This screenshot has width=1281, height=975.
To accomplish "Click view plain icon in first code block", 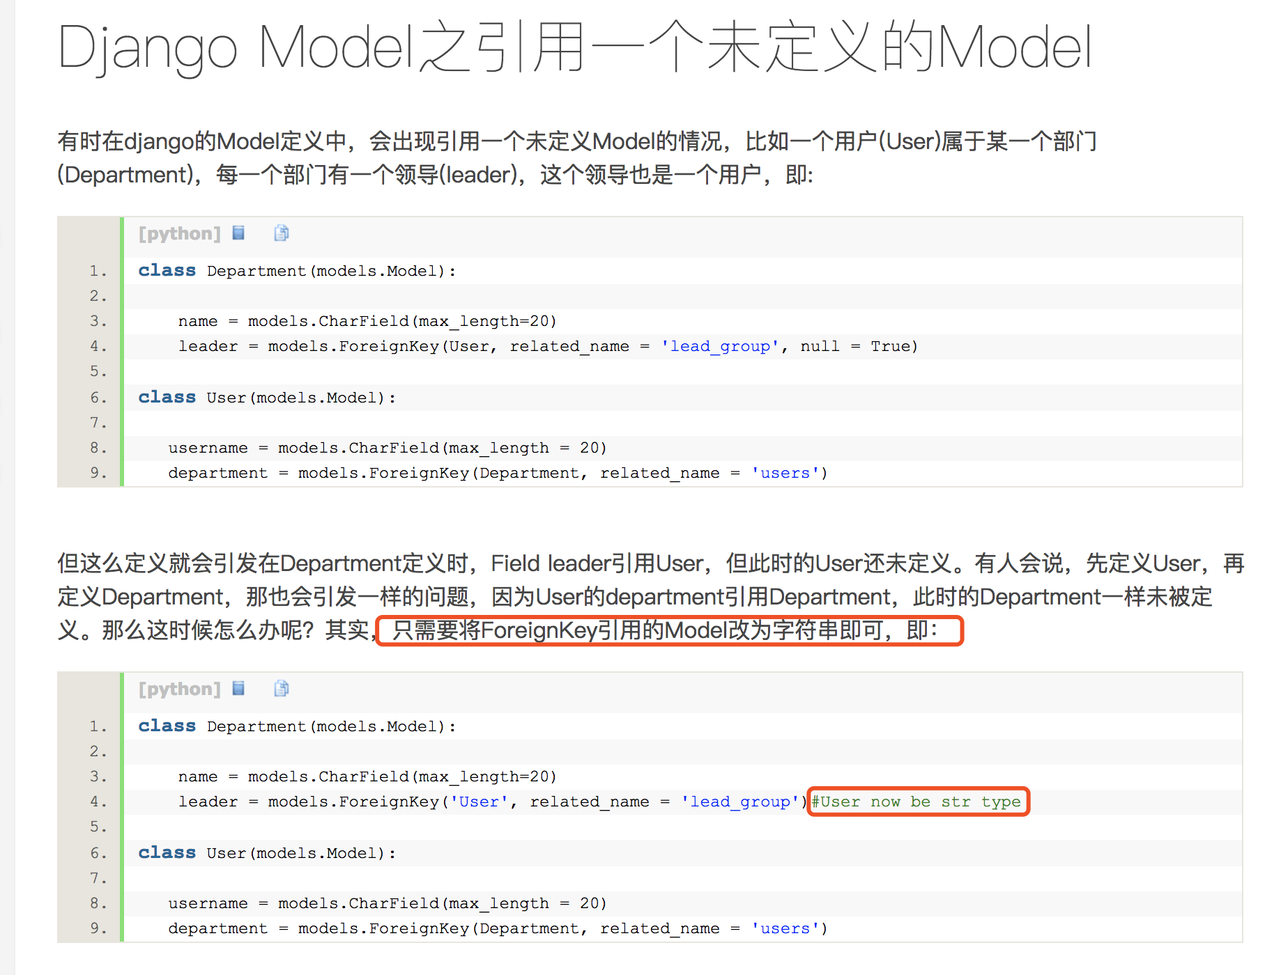I will (238, 233).
